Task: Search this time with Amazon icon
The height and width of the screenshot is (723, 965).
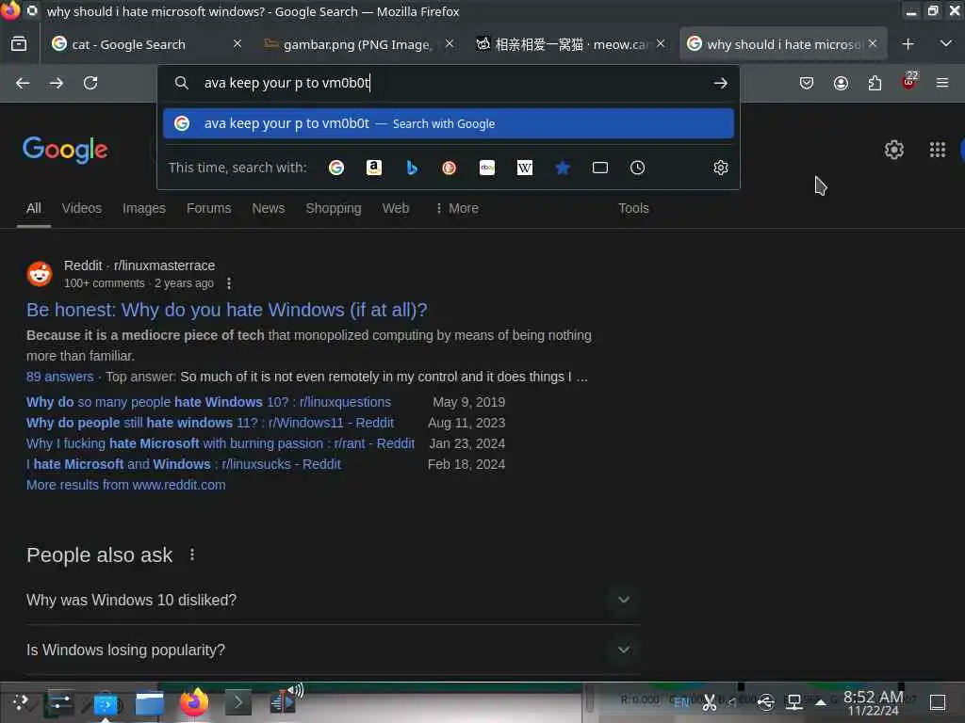Action: pyautogui.click(x=374, y=168)
